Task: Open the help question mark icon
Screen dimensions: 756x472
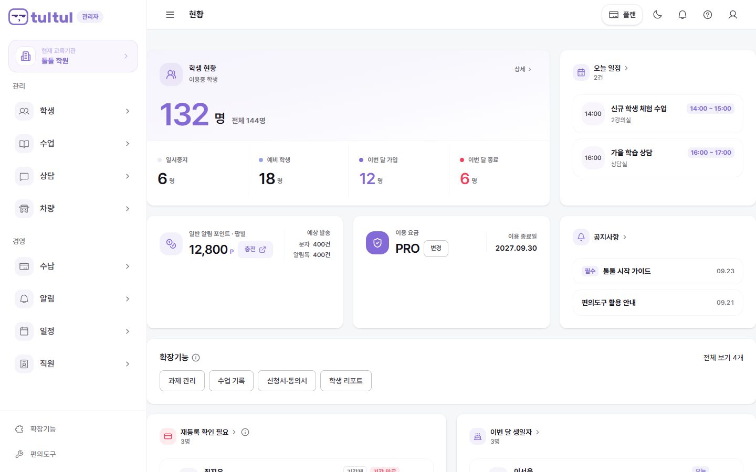Action: [708, 15]
